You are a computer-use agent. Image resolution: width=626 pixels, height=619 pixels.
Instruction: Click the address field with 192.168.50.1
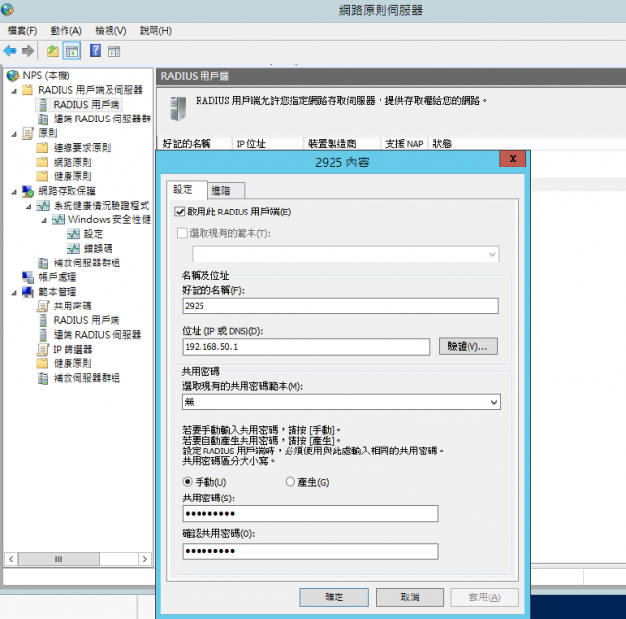pos(306,347)
